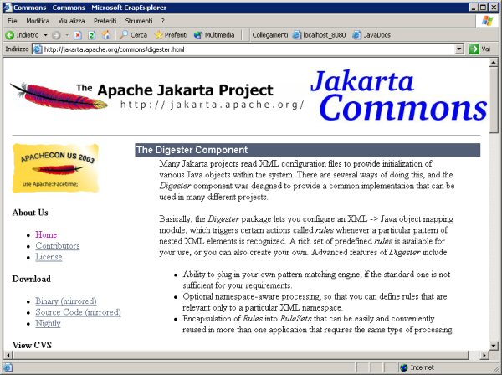Click the ApacheCon US 2003 banner
The image size is (502, 375).
click(x=56, y=168)
